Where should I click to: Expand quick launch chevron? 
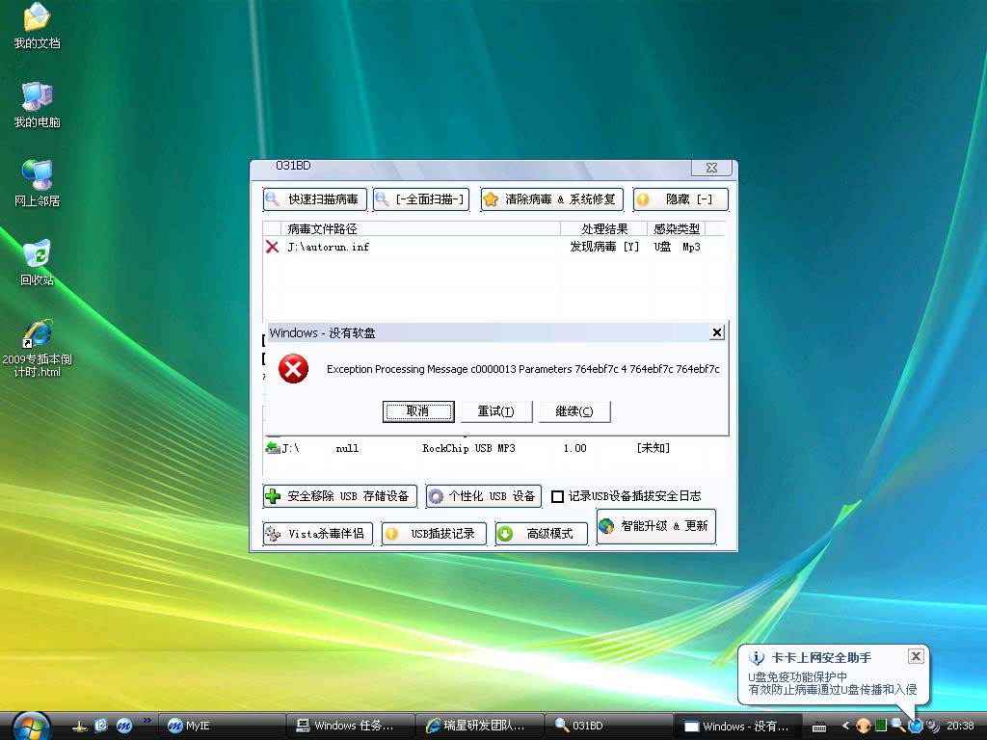click(x=147, y=721)
